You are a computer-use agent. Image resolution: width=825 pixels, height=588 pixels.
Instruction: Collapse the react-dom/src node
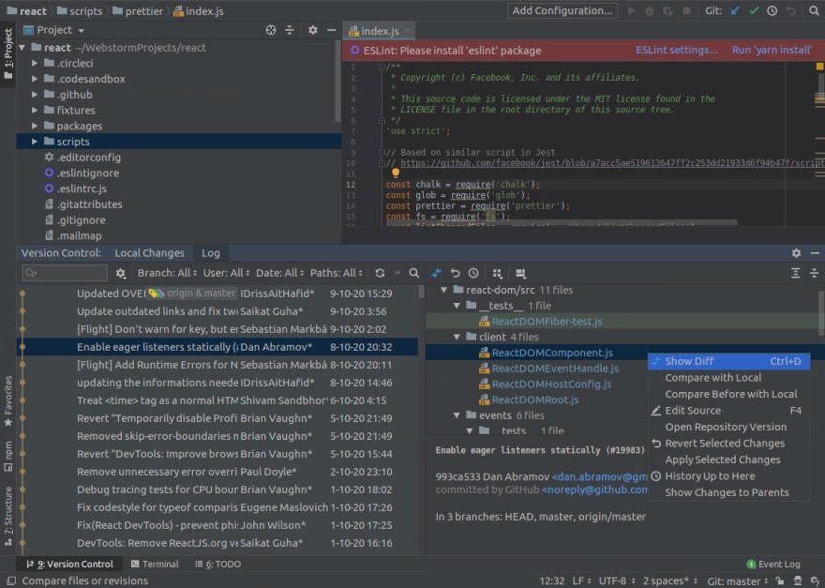(444, 290)
